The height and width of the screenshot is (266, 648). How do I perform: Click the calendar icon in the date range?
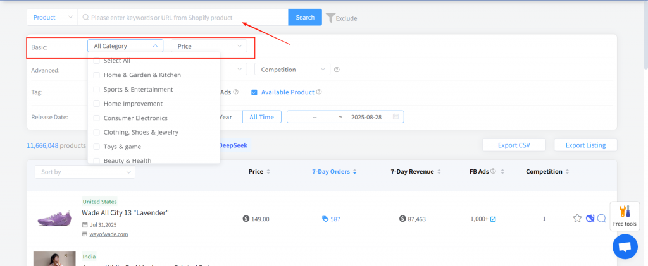[396, 117]
